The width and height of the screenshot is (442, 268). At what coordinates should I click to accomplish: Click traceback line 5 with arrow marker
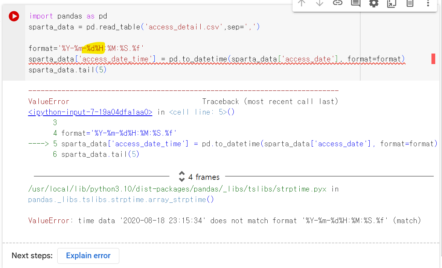click(x=233, y=144)
